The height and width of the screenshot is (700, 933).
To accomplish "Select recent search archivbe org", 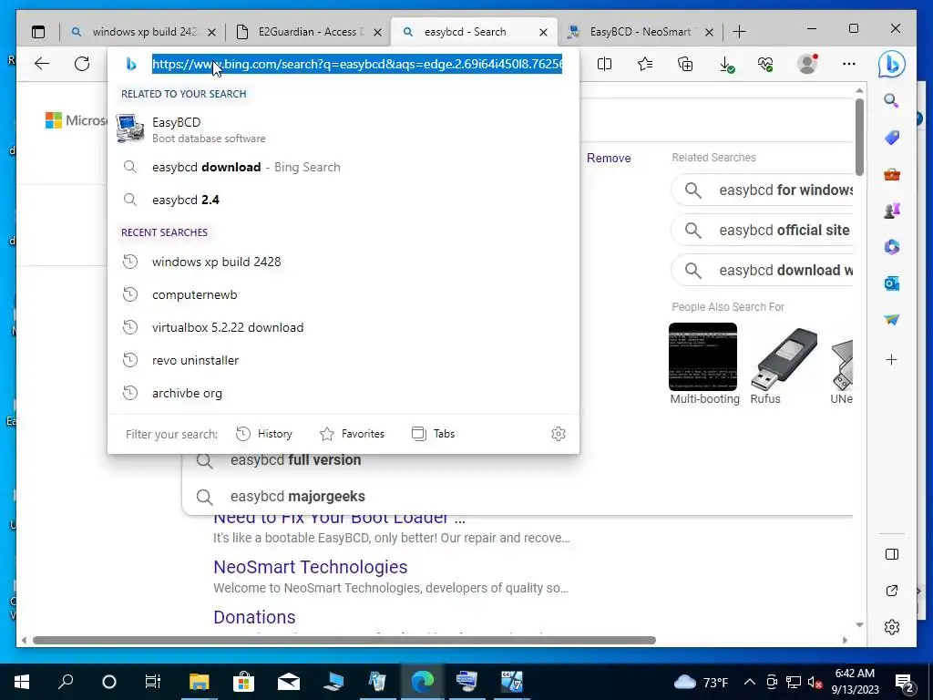I will 343,393.
